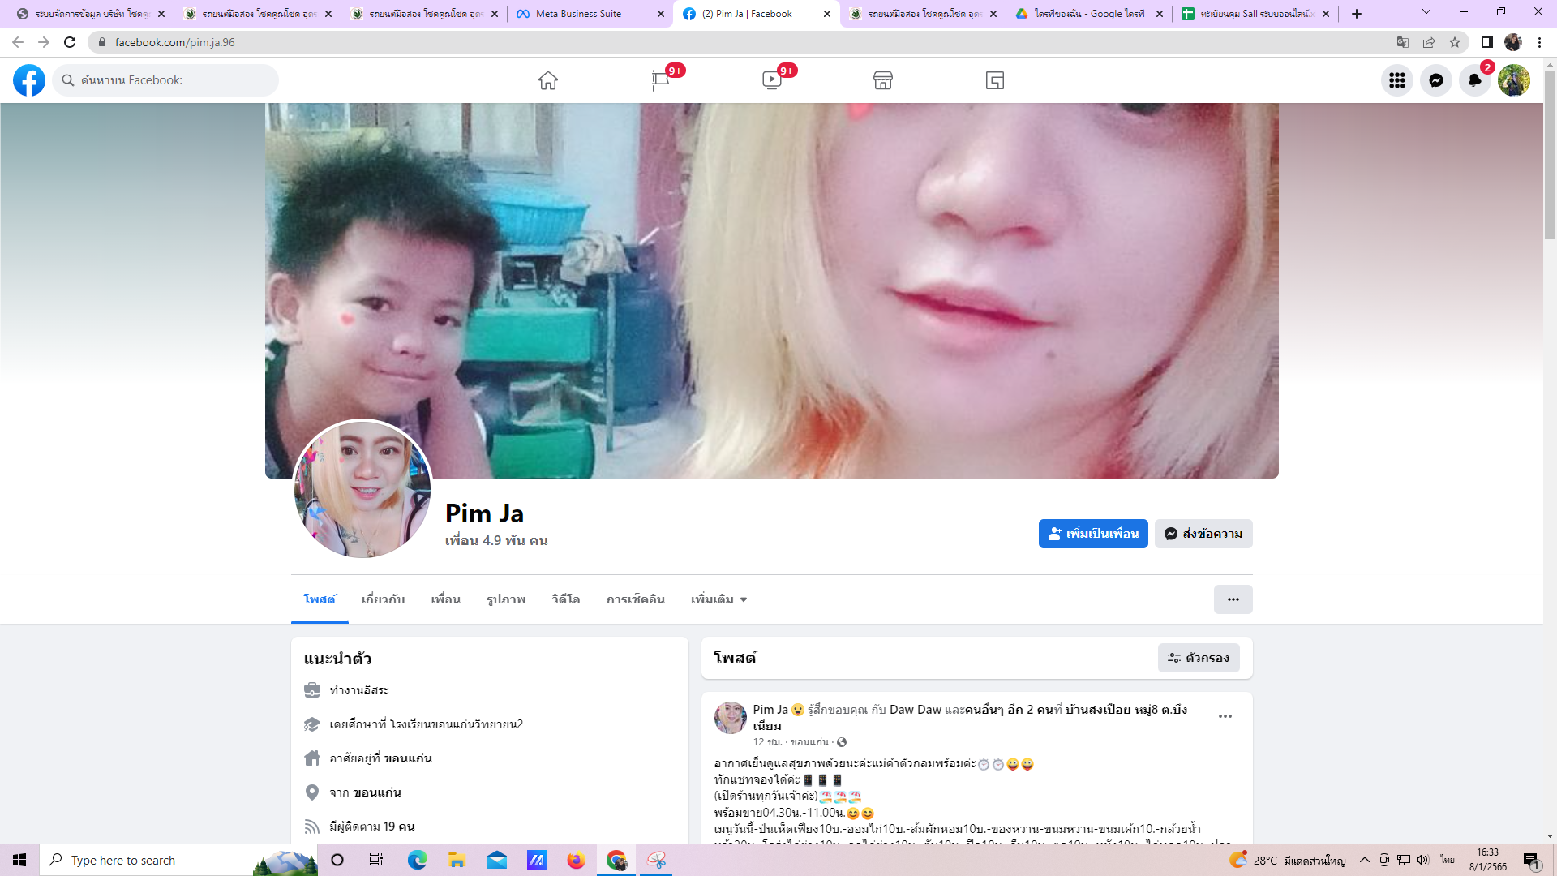Open the notifications bell
Viewport: 1557px width, 876px height.
(1474, 80)
